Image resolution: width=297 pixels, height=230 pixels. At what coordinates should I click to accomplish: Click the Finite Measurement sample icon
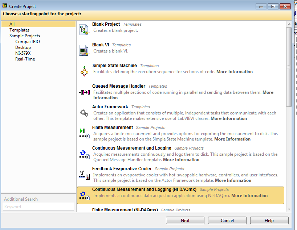click(84, 133)
